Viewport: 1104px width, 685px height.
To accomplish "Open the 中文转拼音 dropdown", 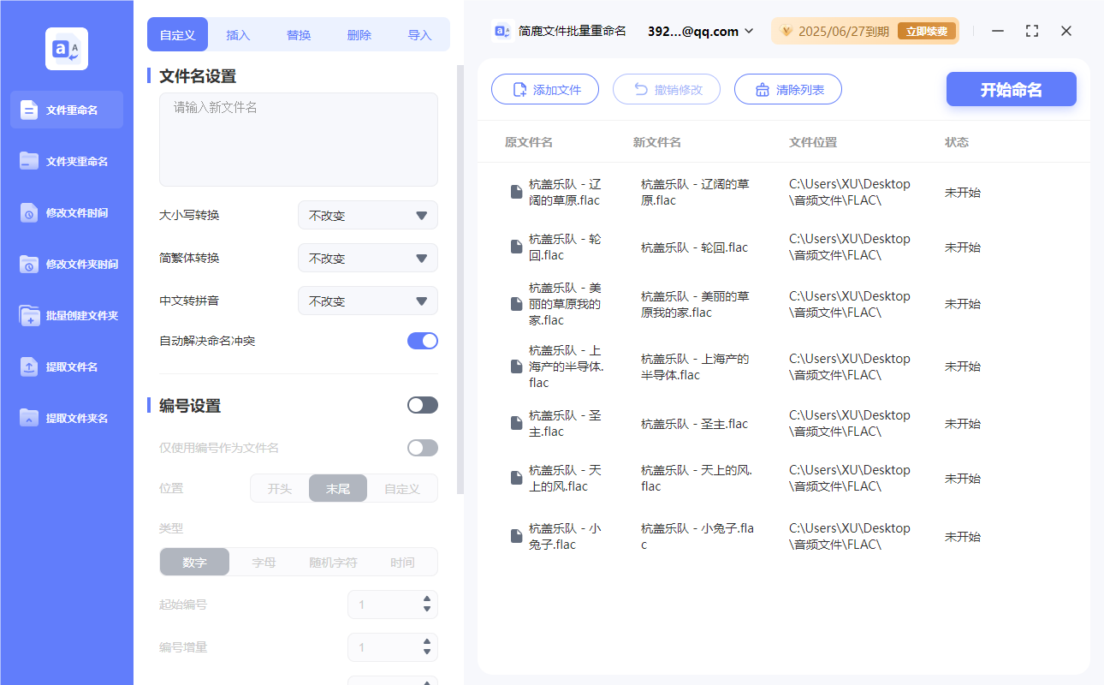I will (x=367, y=301).
